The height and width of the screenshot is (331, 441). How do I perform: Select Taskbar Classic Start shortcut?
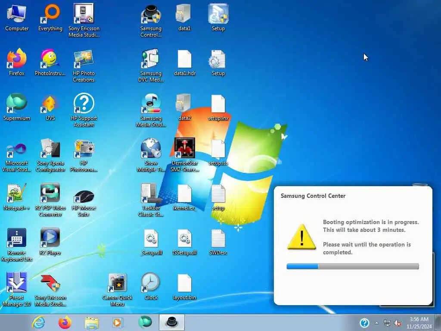(151, 200)
